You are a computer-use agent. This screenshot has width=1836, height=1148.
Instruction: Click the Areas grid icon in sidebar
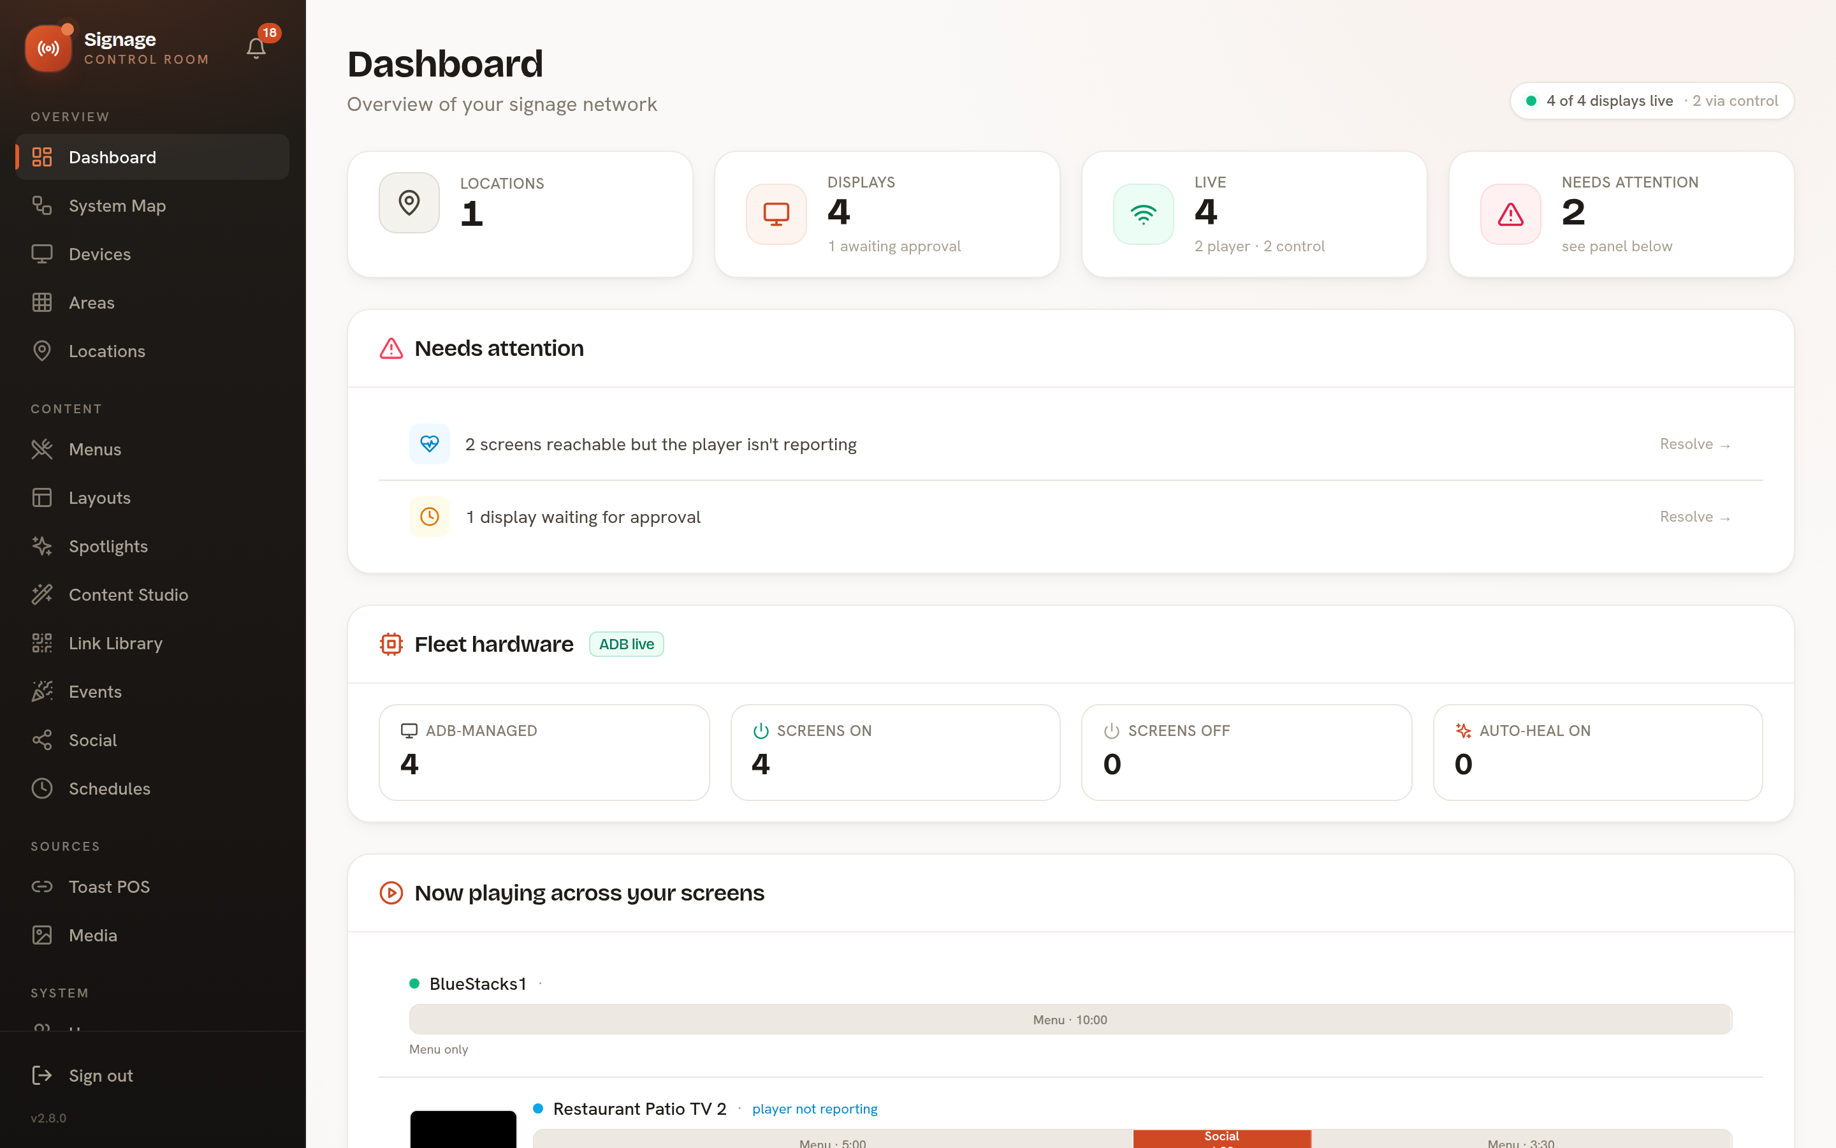pos(41,303)
